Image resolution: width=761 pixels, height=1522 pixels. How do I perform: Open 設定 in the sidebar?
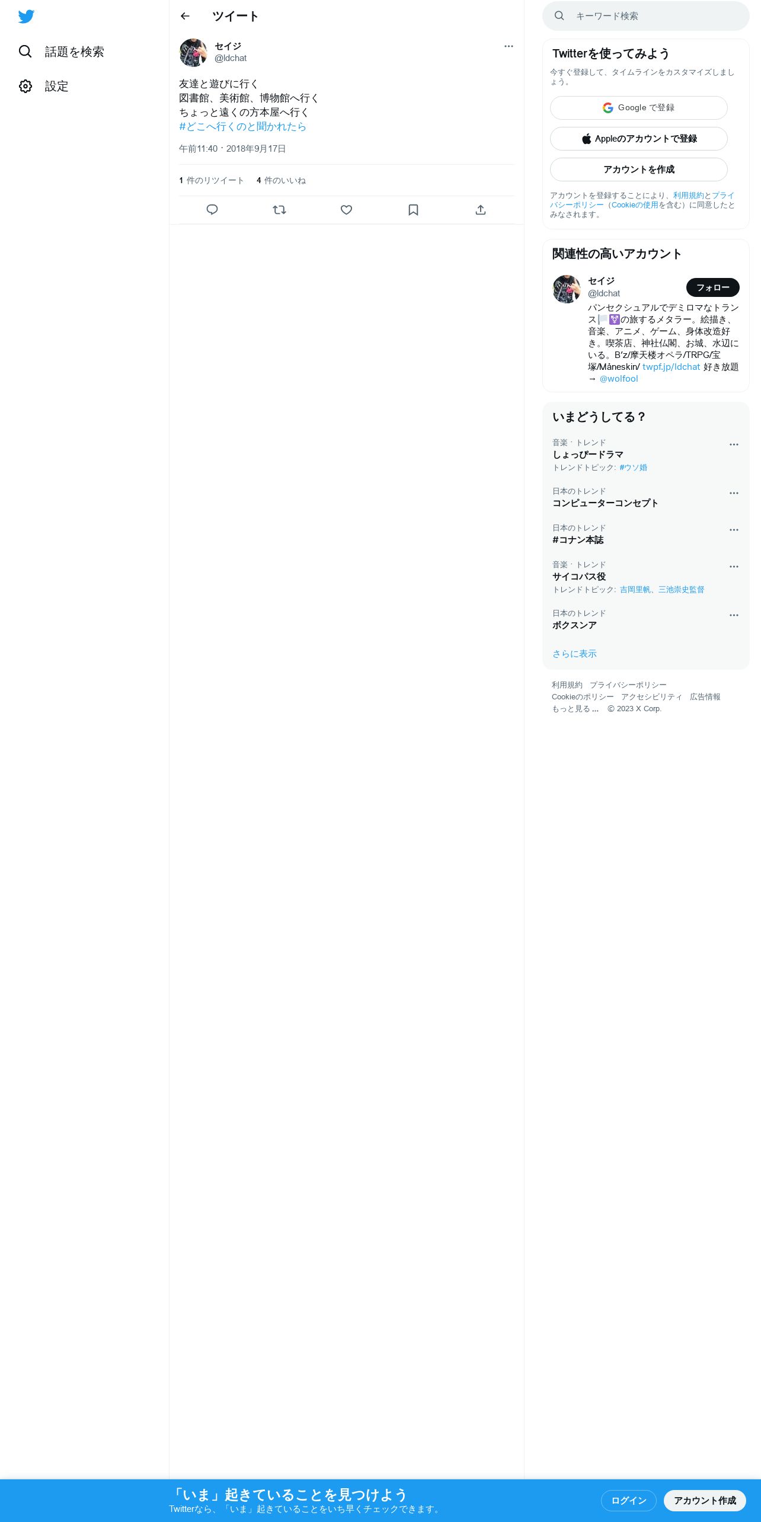pyautogui.click(x=43, y=87)
